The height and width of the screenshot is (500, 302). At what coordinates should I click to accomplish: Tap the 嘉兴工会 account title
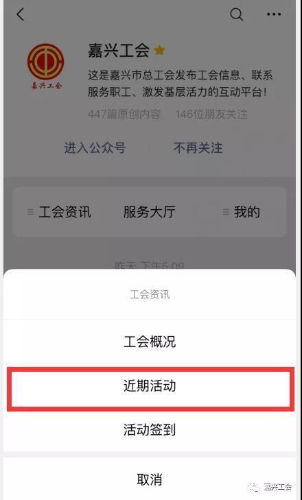119,50
